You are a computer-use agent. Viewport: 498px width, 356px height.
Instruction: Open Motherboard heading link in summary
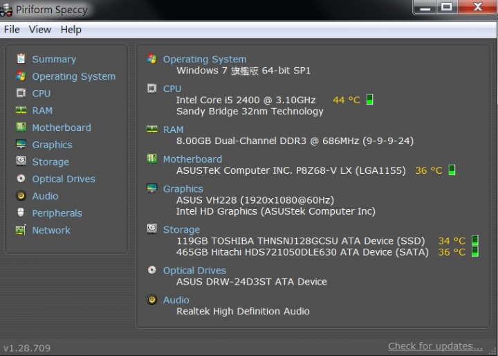pos(192,159)
